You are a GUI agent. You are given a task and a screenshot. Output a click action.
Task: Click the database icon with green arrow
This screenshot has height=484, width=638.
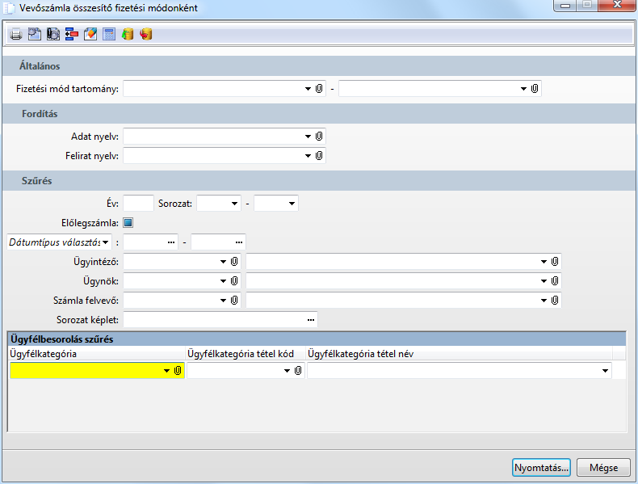coord(128,34)
